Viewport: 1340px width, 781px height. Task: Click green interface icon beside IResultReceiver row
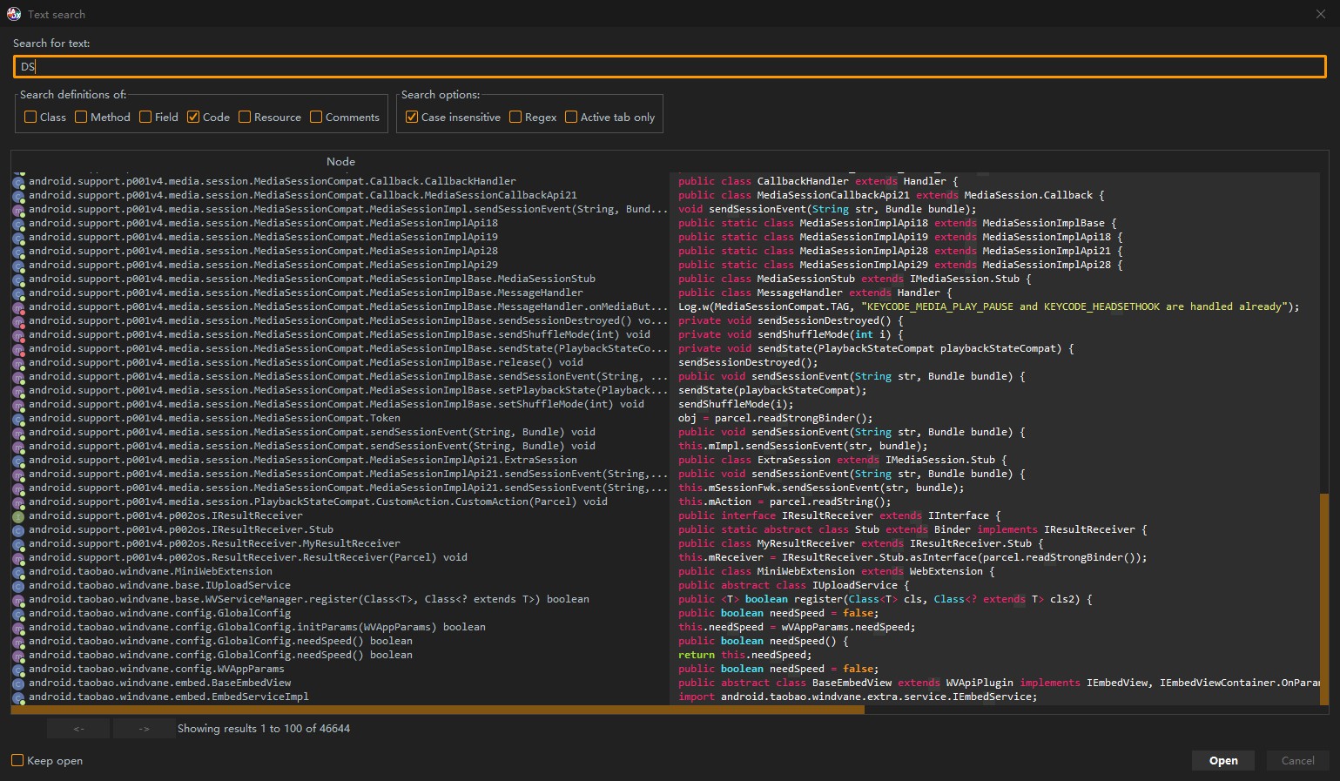(18, 516)
